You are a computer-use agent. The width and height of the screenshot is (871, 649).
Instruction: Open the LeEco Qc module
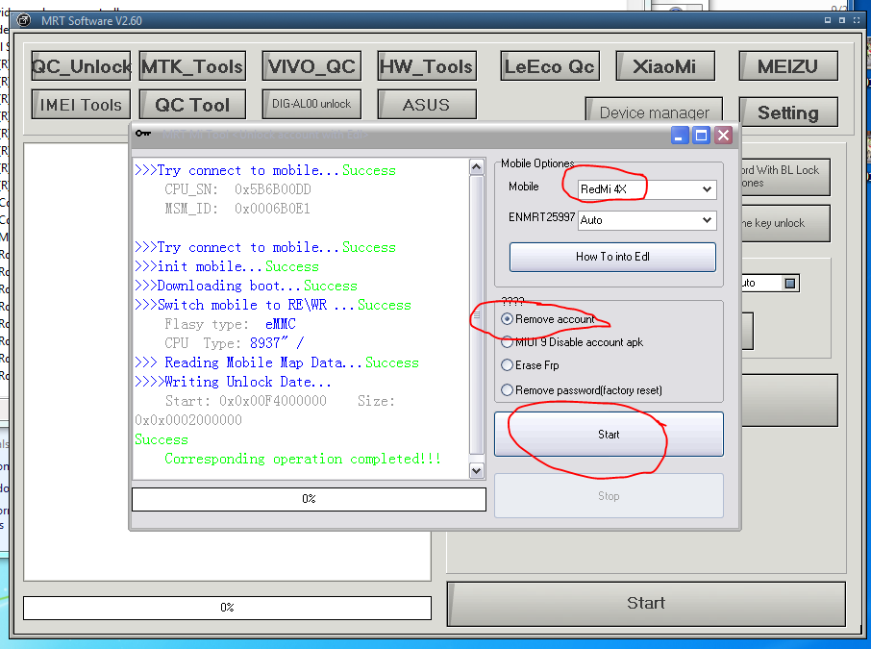click(x=549, y=66)
